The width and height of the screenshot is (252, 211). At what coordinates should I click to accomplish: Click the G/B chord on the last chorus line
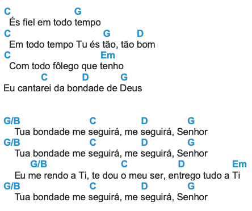pyautogui.click(x=12, y=186)
